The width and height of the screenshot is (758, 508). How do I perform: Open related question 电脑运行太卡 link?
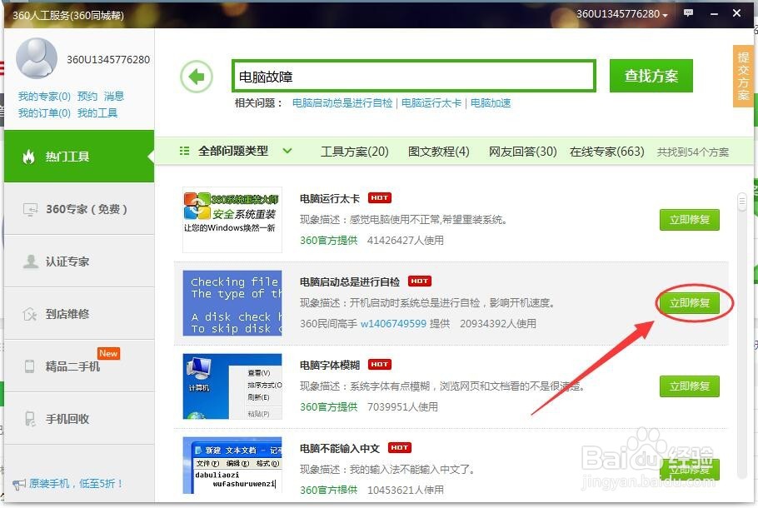(431, 103)
